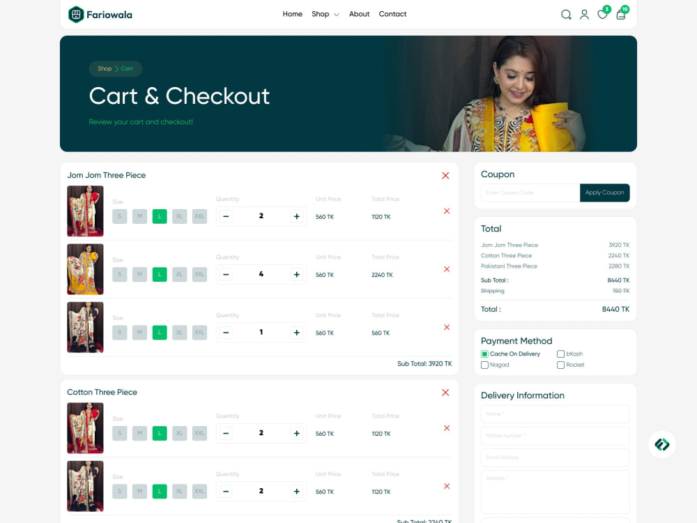Increase quantity of second Cotton Three Piece item
Screen dimensions: 697x523
click(296, 492)
